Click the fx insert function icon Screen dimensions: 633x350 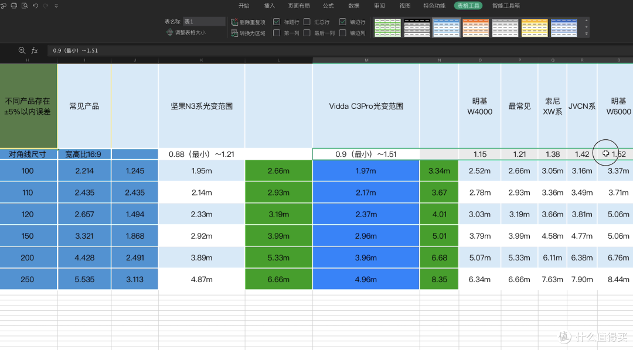(x=35, y=50)
